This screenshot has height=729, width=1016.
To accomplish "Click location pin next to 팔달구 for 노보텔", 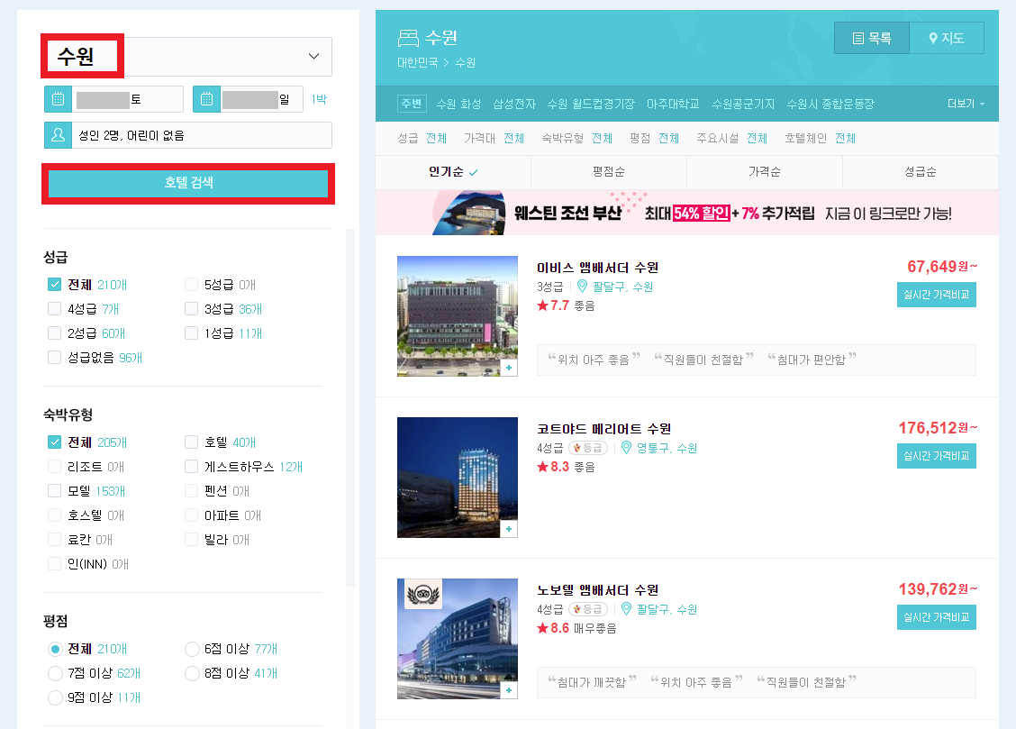I will point(626,609).
